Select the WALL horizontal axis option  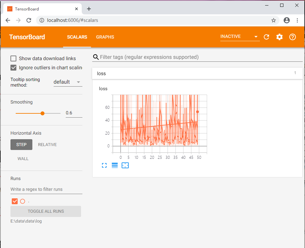[x=23, y=158]
